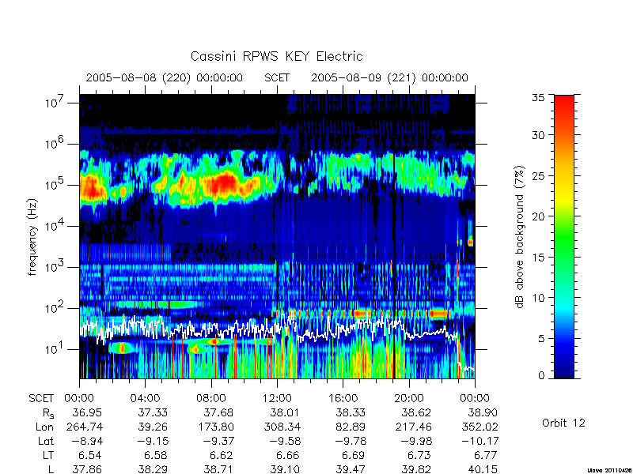Image resolution: width=633 pixels, height=474 pixels.
Task: Click the Lat row label
Action: tap(46, 441)
